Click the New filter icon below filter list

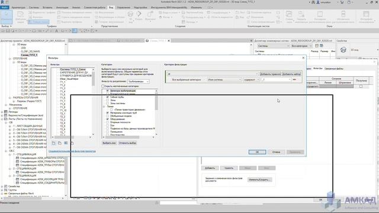(x=54, y=143)
